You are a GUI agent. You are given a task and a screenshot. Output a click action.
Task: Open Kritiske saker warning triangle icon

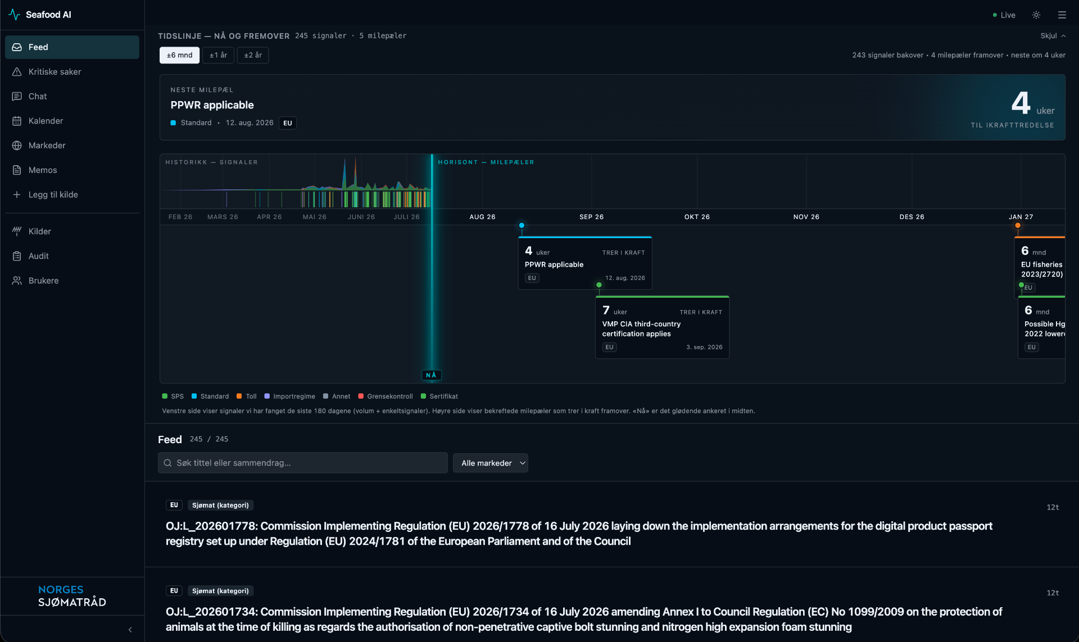click(x=17, y=72)
